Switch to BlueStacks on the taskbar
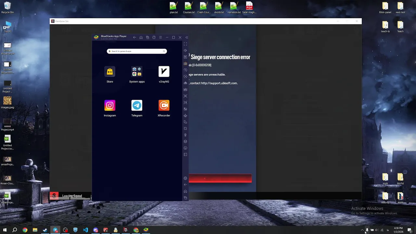Screen dimensions: 416x234 click(x=146, y=230)
